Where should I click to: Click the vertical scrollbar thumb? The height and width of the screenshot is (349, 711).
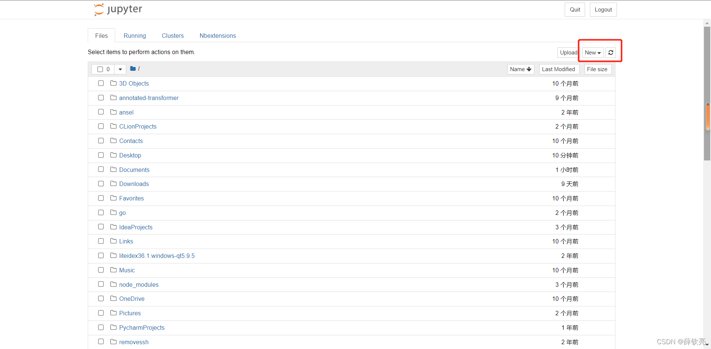pyautogui.click(x=707, y=93)
